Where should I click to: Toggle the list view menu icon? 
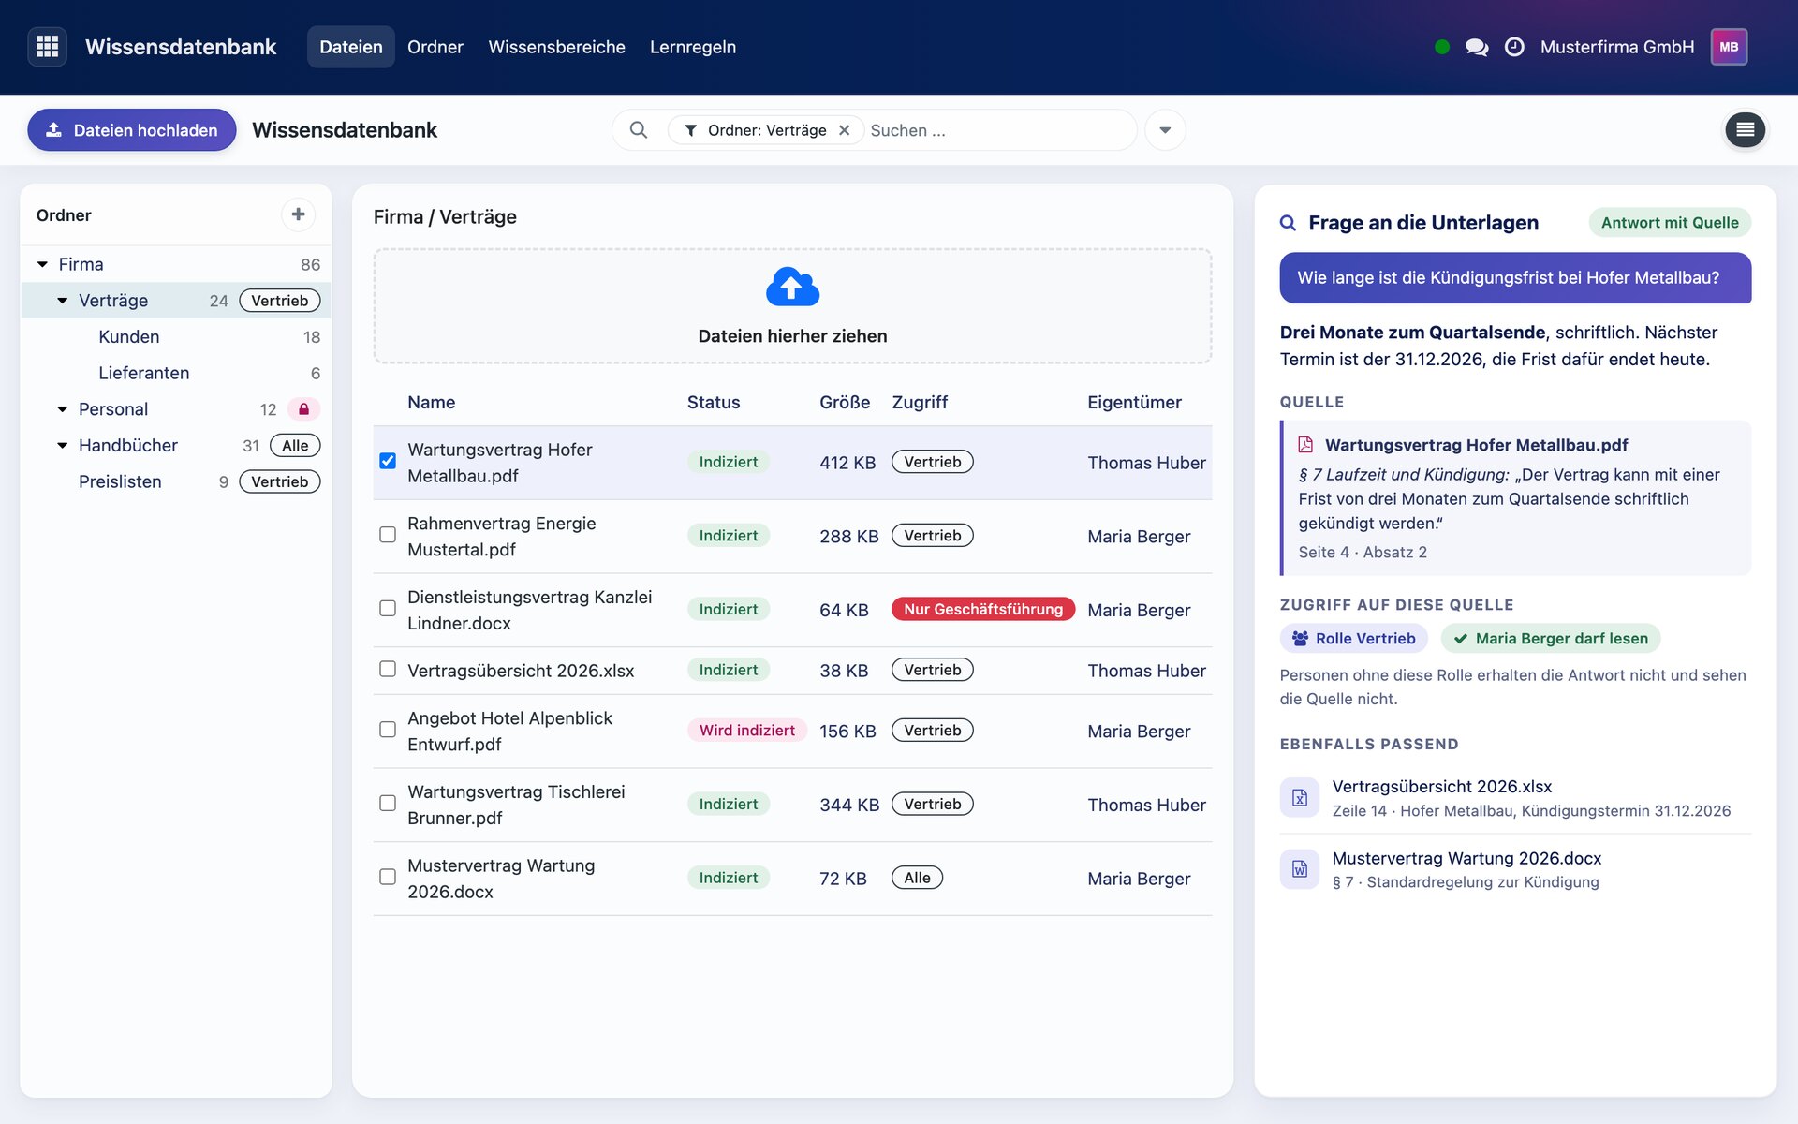click(1746, 130)
